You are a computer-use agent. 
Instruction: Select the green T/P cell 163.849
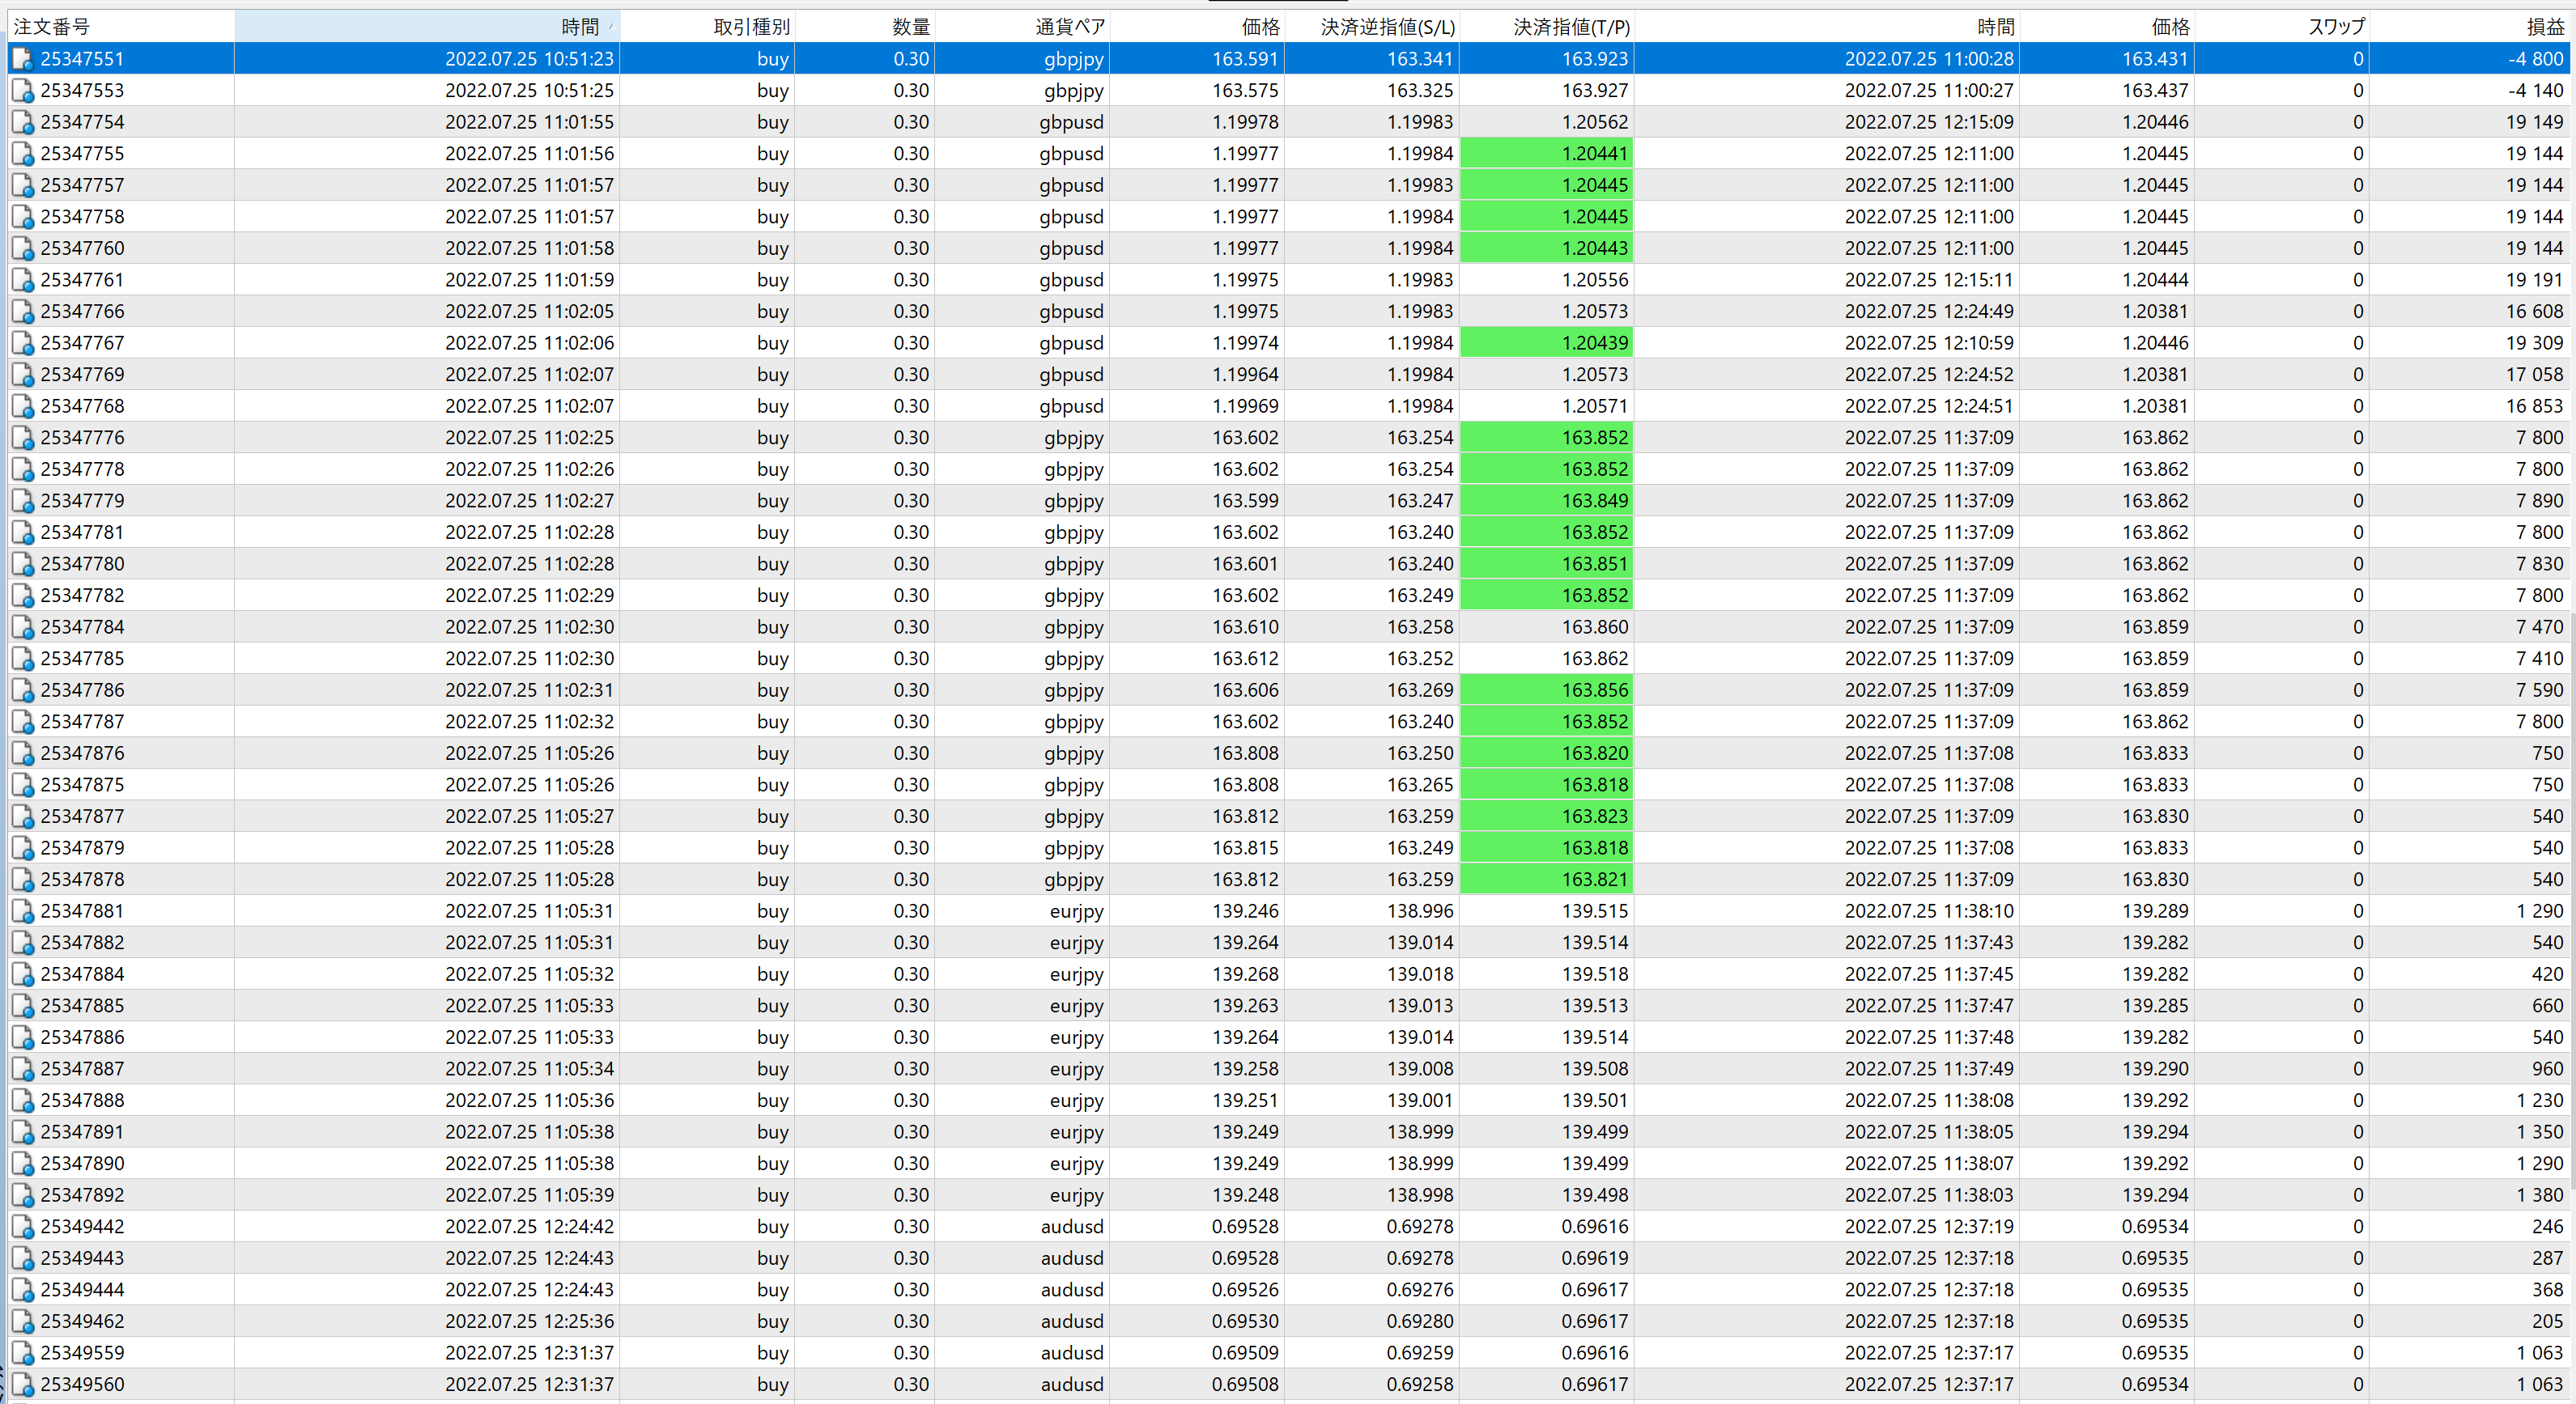(1547, 501)
